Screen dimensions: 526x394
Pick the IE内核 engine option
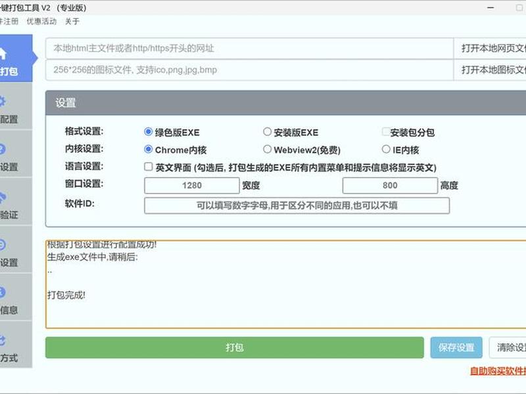[386, 149]
